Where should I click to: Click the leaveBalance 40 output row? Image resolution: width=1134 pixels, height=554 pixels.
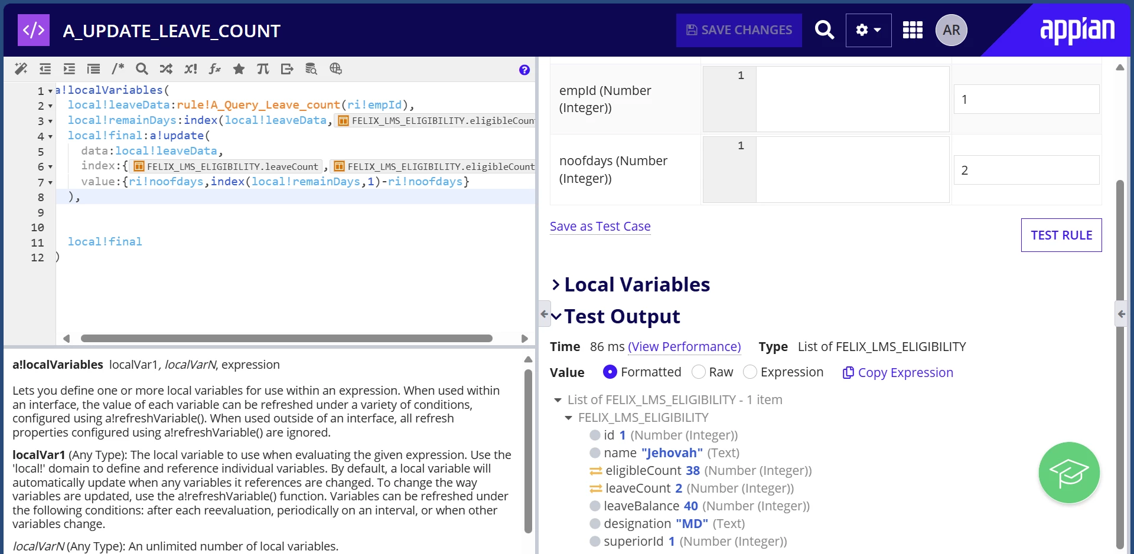click(699, 506)
